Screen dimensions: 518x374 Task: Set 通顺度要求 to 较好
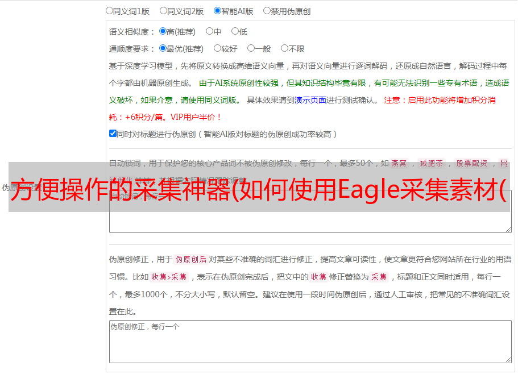(217, 48)
